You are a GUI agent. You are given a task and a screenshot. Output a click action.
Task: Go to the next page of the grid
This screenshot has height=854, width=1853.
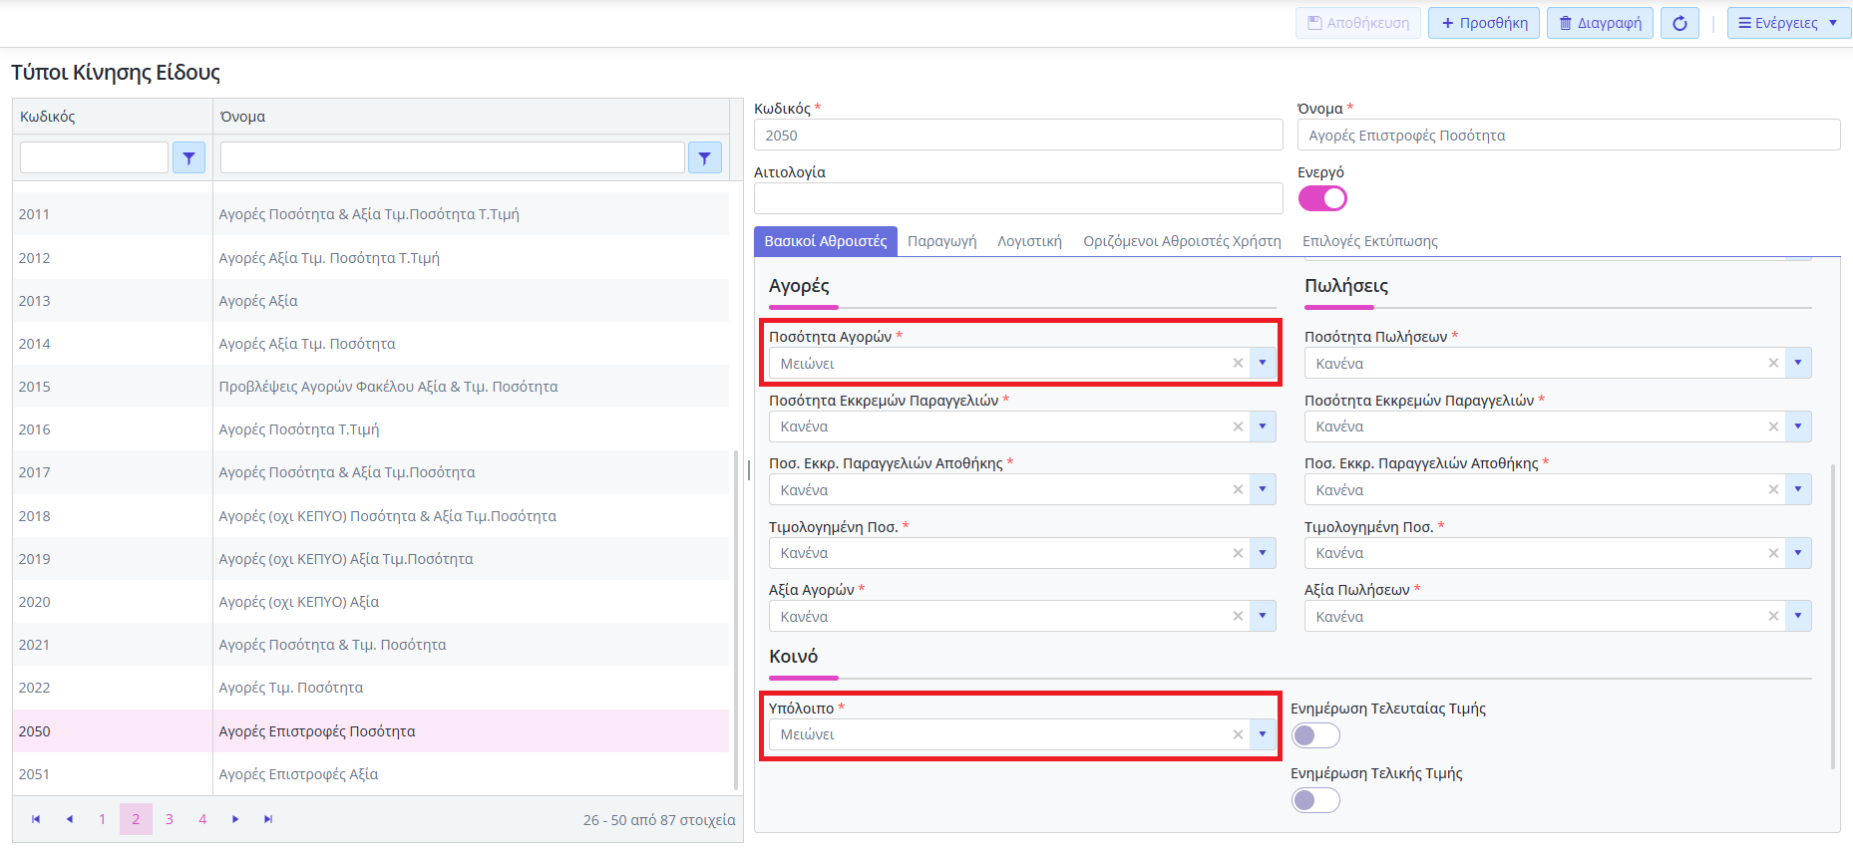tap(235, 819)
